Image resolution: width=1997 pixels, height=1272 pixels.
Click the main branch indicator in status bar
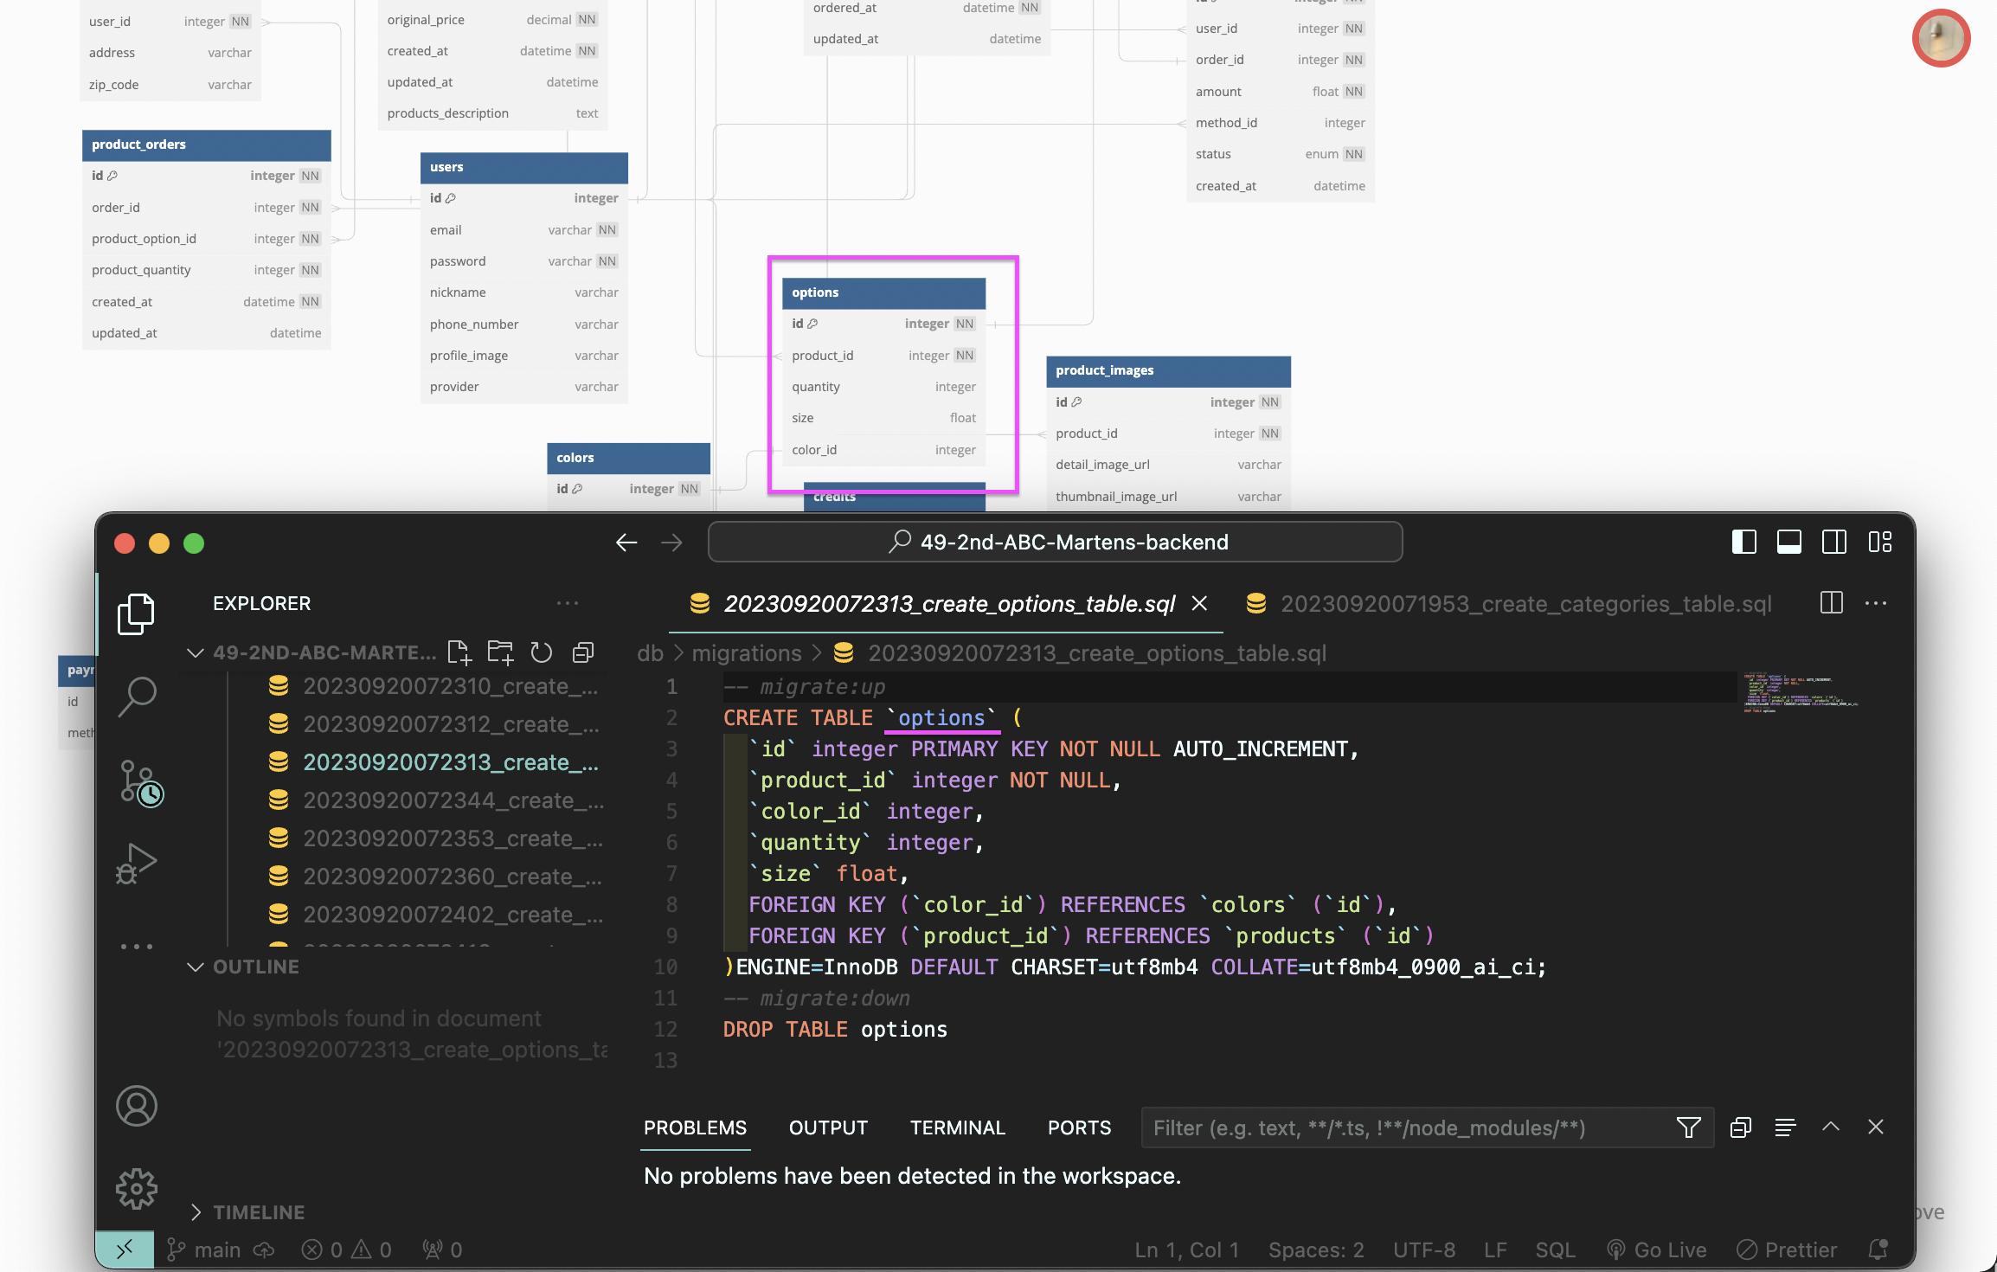pyautogui.click(x=204, y=1250)
